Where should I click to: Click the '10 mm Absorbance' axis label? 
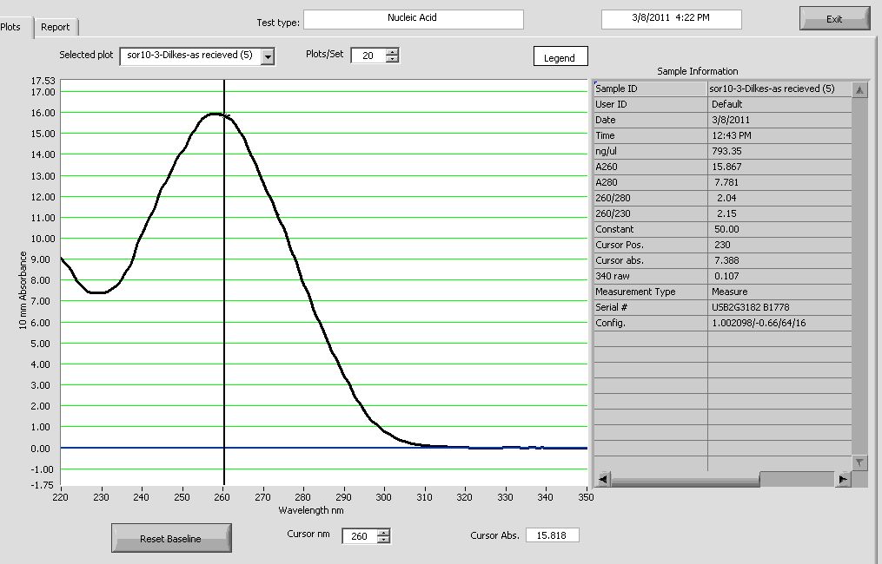[x=23, y=290]
